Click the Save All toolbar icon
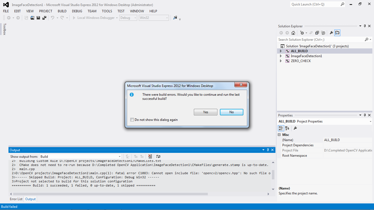 pyautogui.click(x=44, y=18)
